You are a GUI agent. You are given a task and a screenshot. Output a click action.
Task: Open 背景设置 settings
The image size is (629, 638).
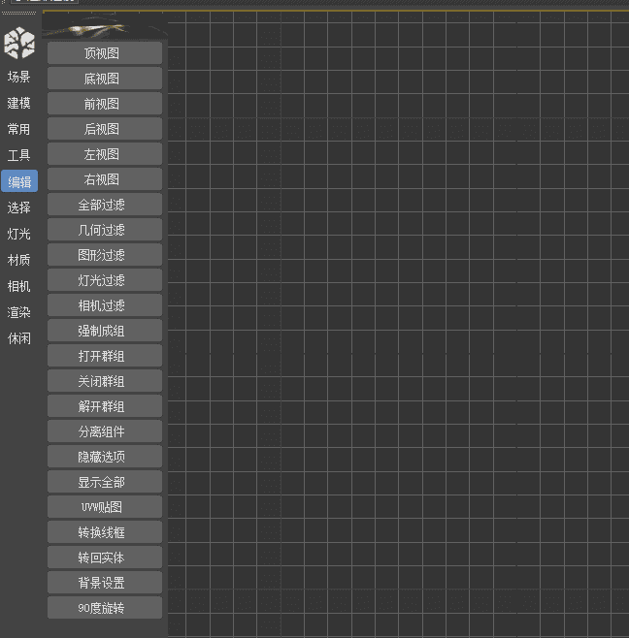coord(104,583)
